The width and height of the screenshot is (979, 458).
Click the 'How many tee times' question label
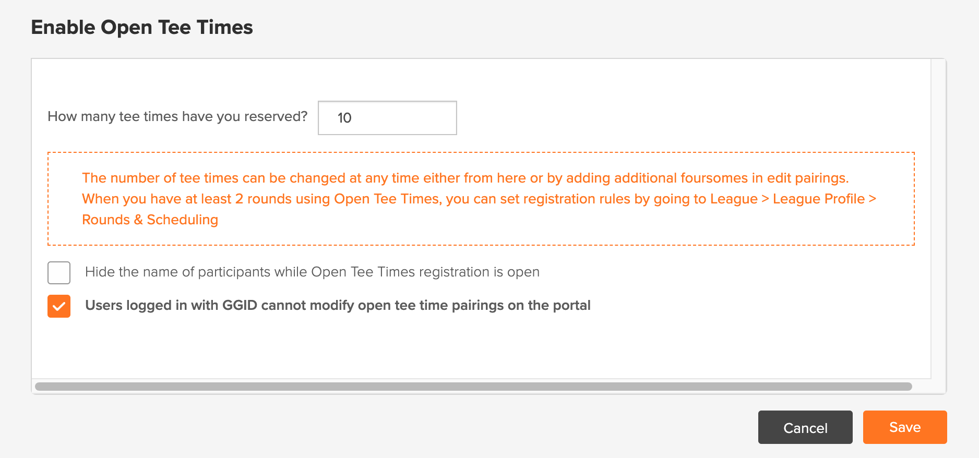tap(177, 116)
